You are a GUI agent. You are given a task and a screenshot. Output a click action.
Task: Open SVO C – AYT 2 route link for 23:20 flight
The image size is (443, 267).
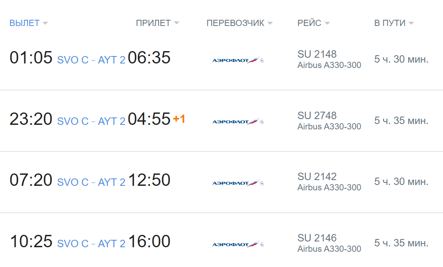tap(91, 121)
